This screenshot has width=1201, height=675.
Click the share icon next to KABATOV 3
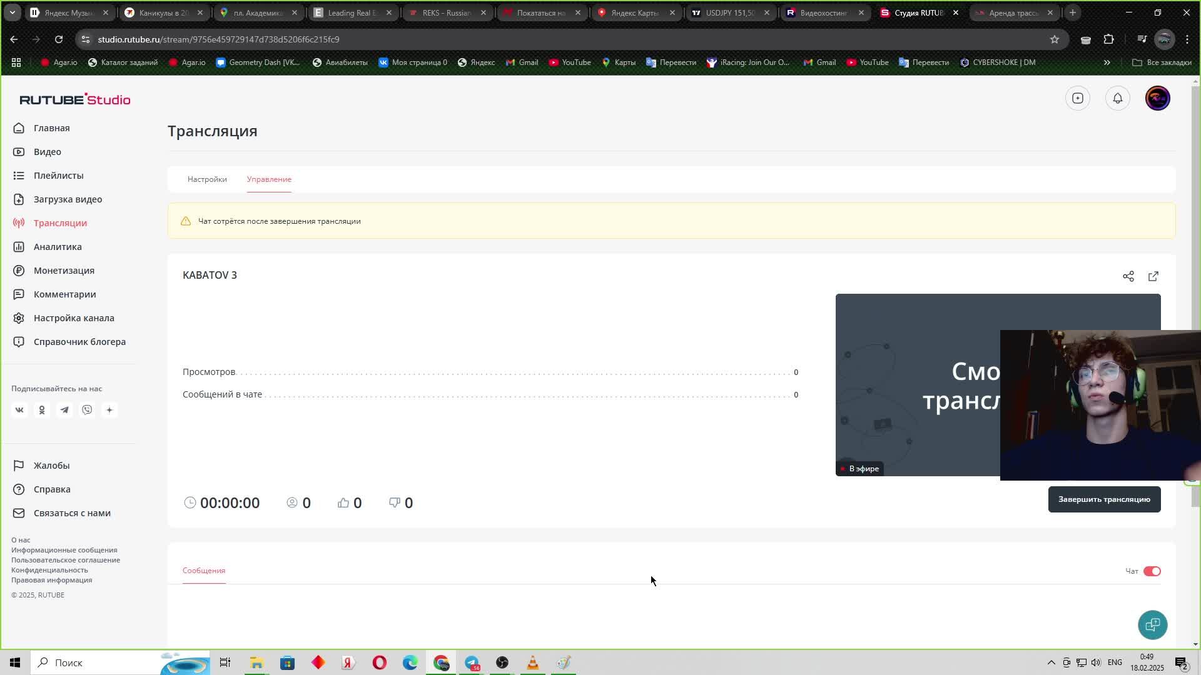point(1128,276)
